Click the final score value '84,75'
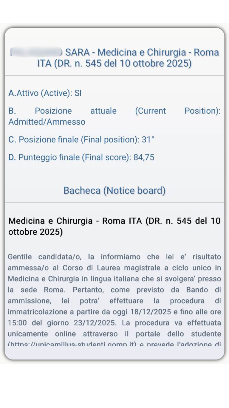This screenshot has height=408, width=229. click(x=144, y=157)
